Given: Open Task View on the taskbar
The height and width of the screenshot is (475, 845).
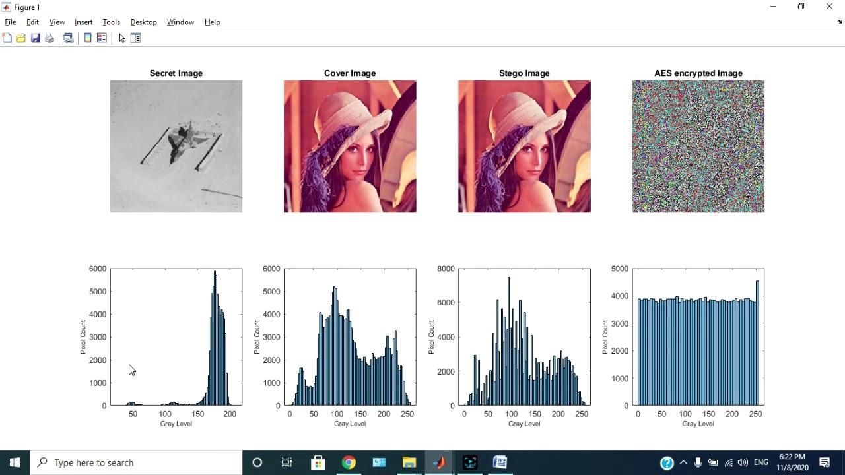Looking at the screenshot, I should tap(287, 462).
